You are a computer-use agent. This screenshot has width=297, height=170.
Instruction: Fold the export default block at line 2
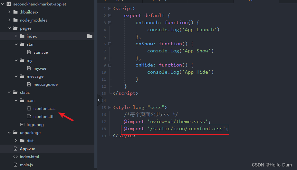point(110,15)
